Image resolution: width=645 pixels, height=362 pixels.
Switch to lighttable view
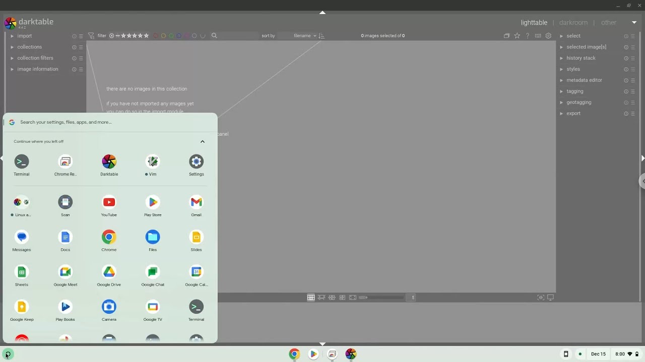(534, 23)
